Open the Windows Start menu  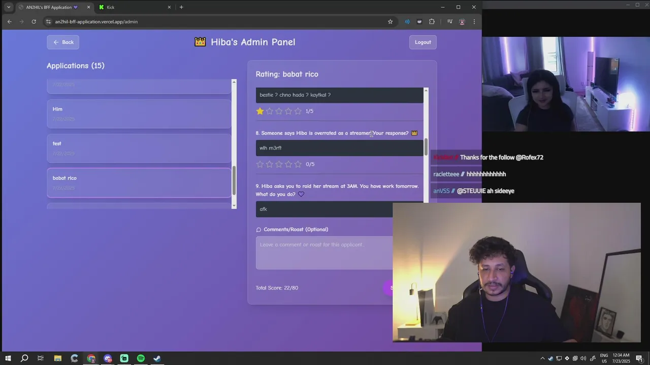[x=8, y=358]
